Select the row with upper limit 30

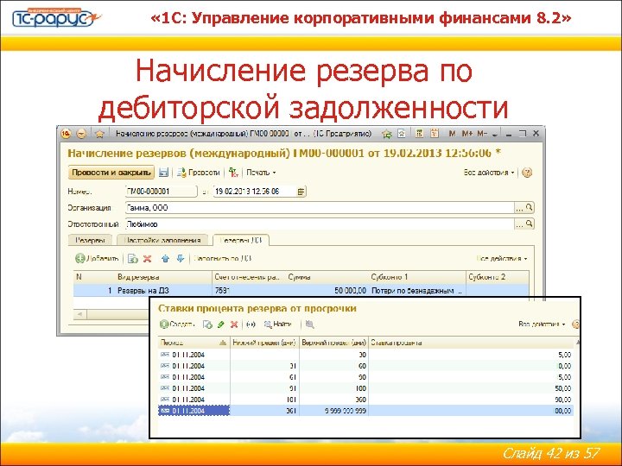click(x=365, y=355)
